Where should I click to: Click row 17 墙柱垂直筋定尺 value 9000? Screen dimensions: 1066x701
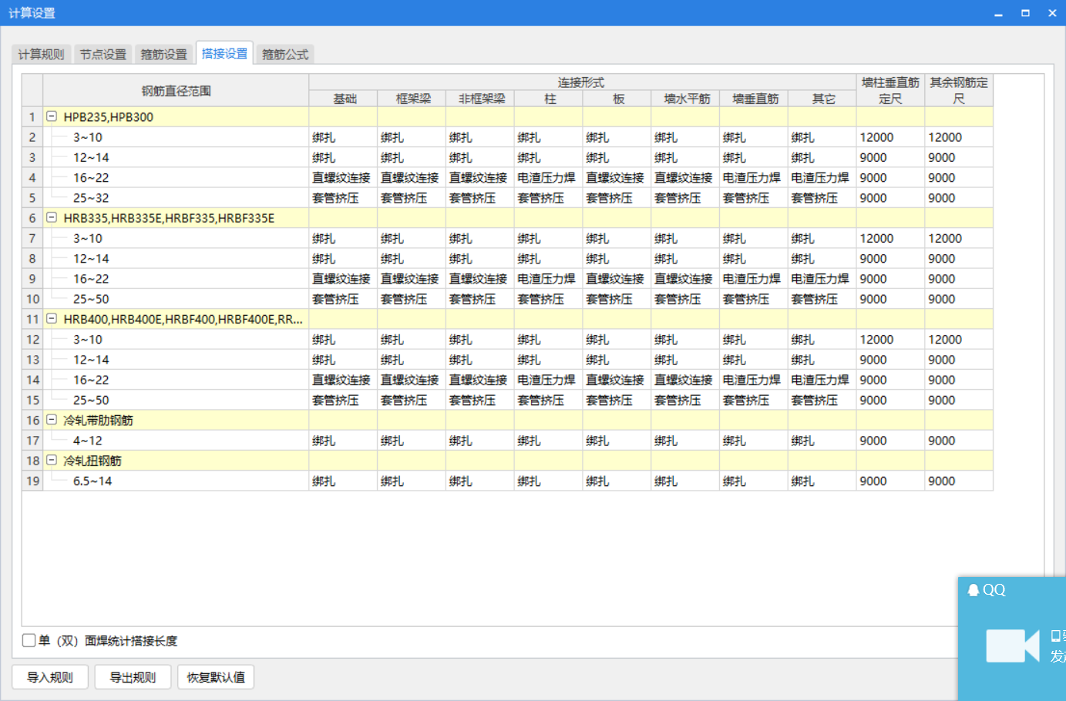pyautogui.click(x=890, y=441)
